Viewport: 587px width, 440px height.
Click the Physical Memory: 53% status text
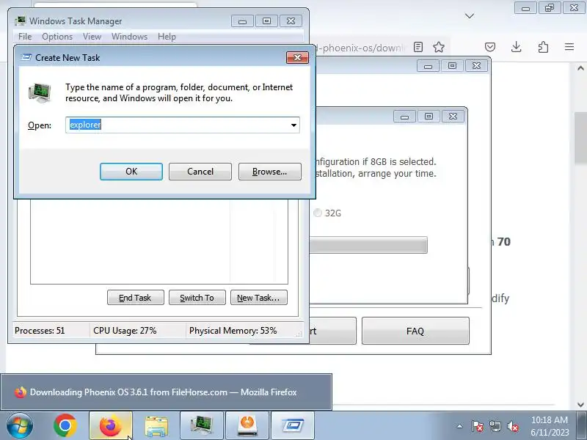point(233,331)
